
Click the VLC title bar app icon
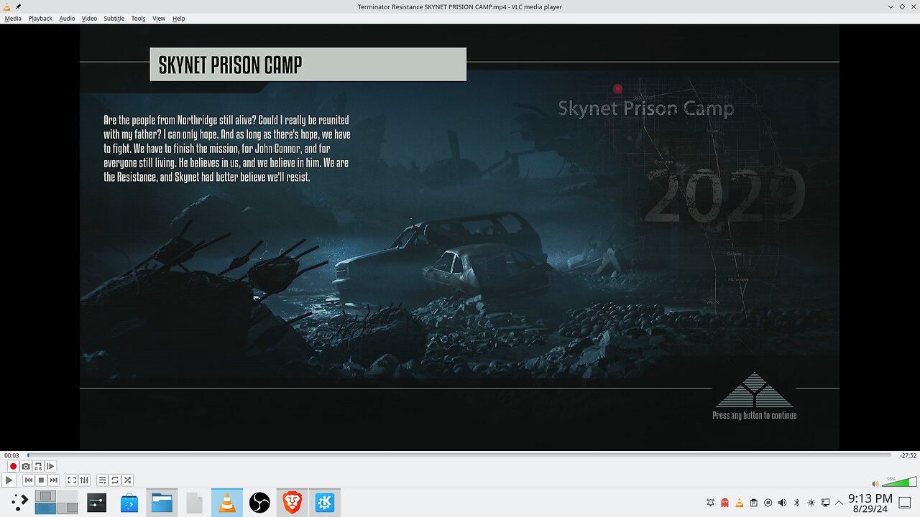(x=7, y=6)
